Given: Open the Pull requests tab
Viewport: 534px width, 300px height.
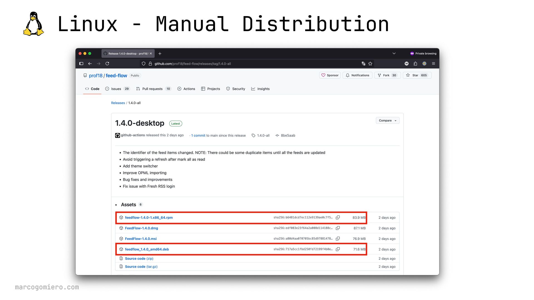Looking at the screenshot, I should point(154,89).
